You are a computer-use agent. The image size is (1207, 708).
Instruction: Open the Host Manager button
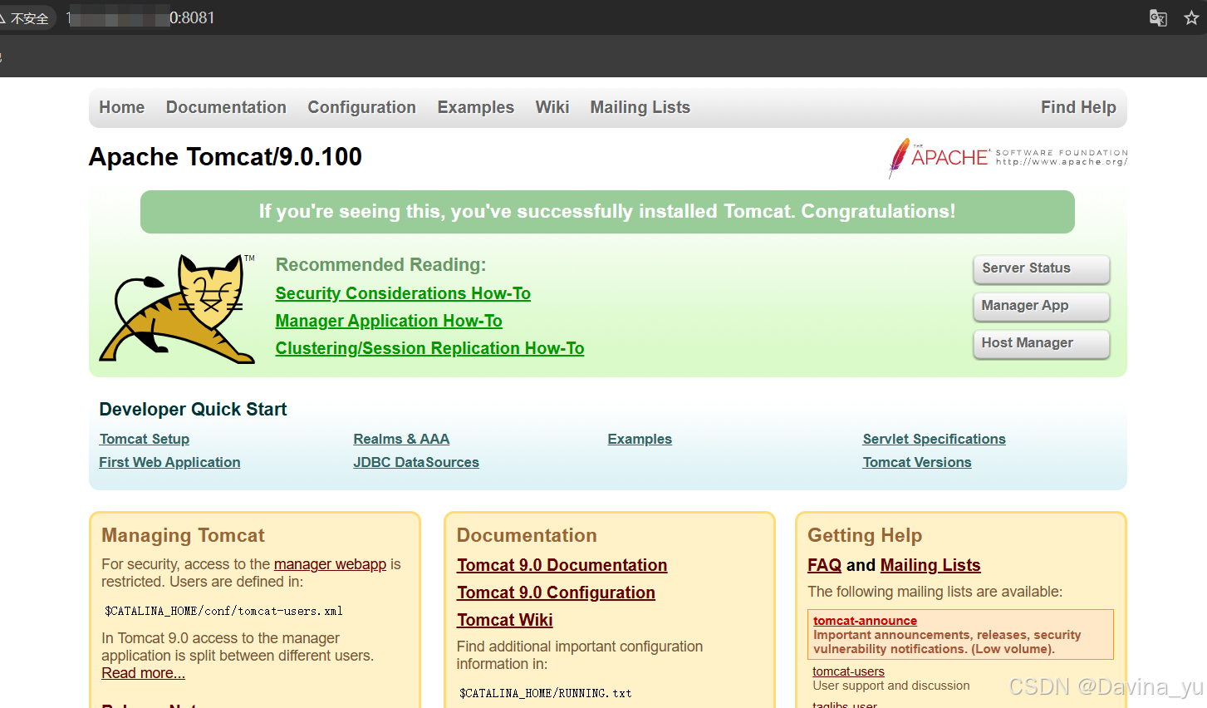coord(1041,343)
